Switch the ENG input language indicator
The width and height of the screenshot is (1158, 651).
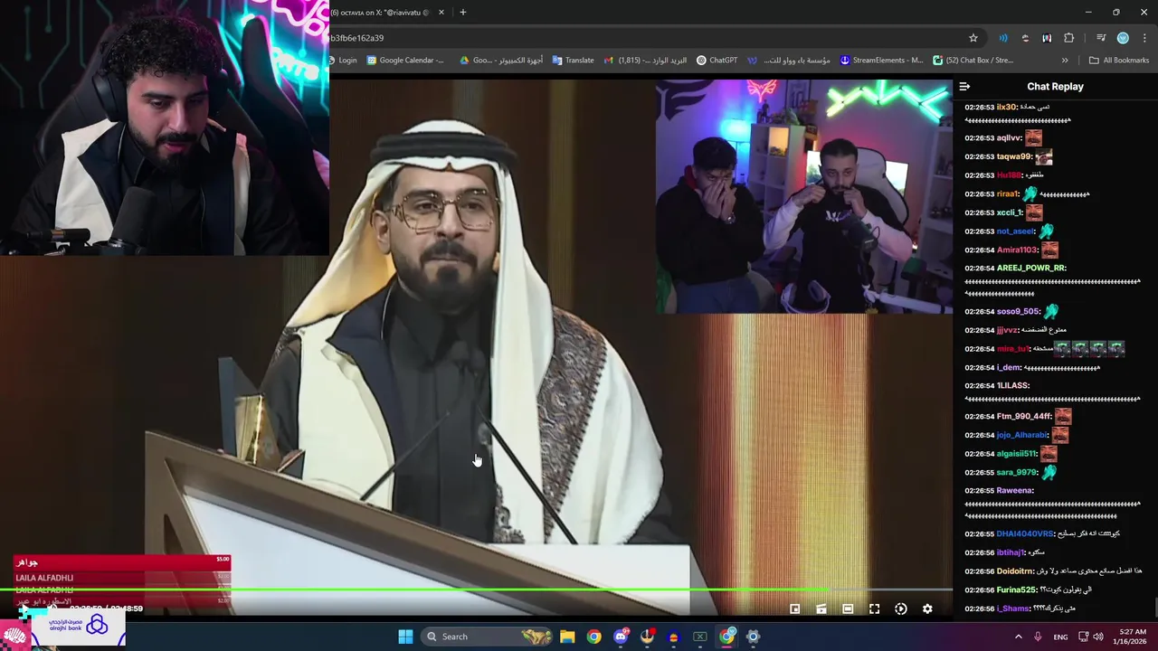1060,637
